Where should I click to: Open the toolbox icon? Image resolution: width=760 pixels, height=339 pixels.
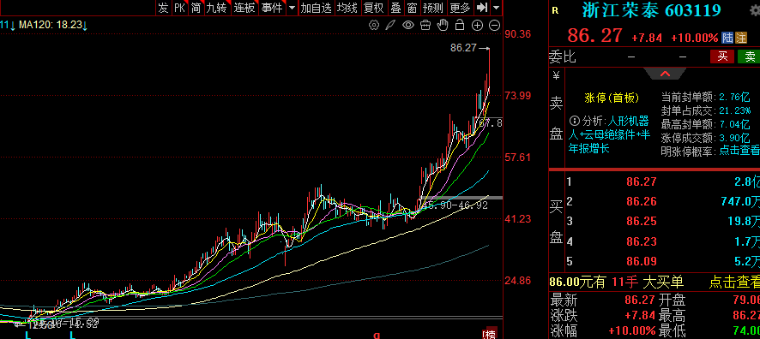(x=425, y=25)
